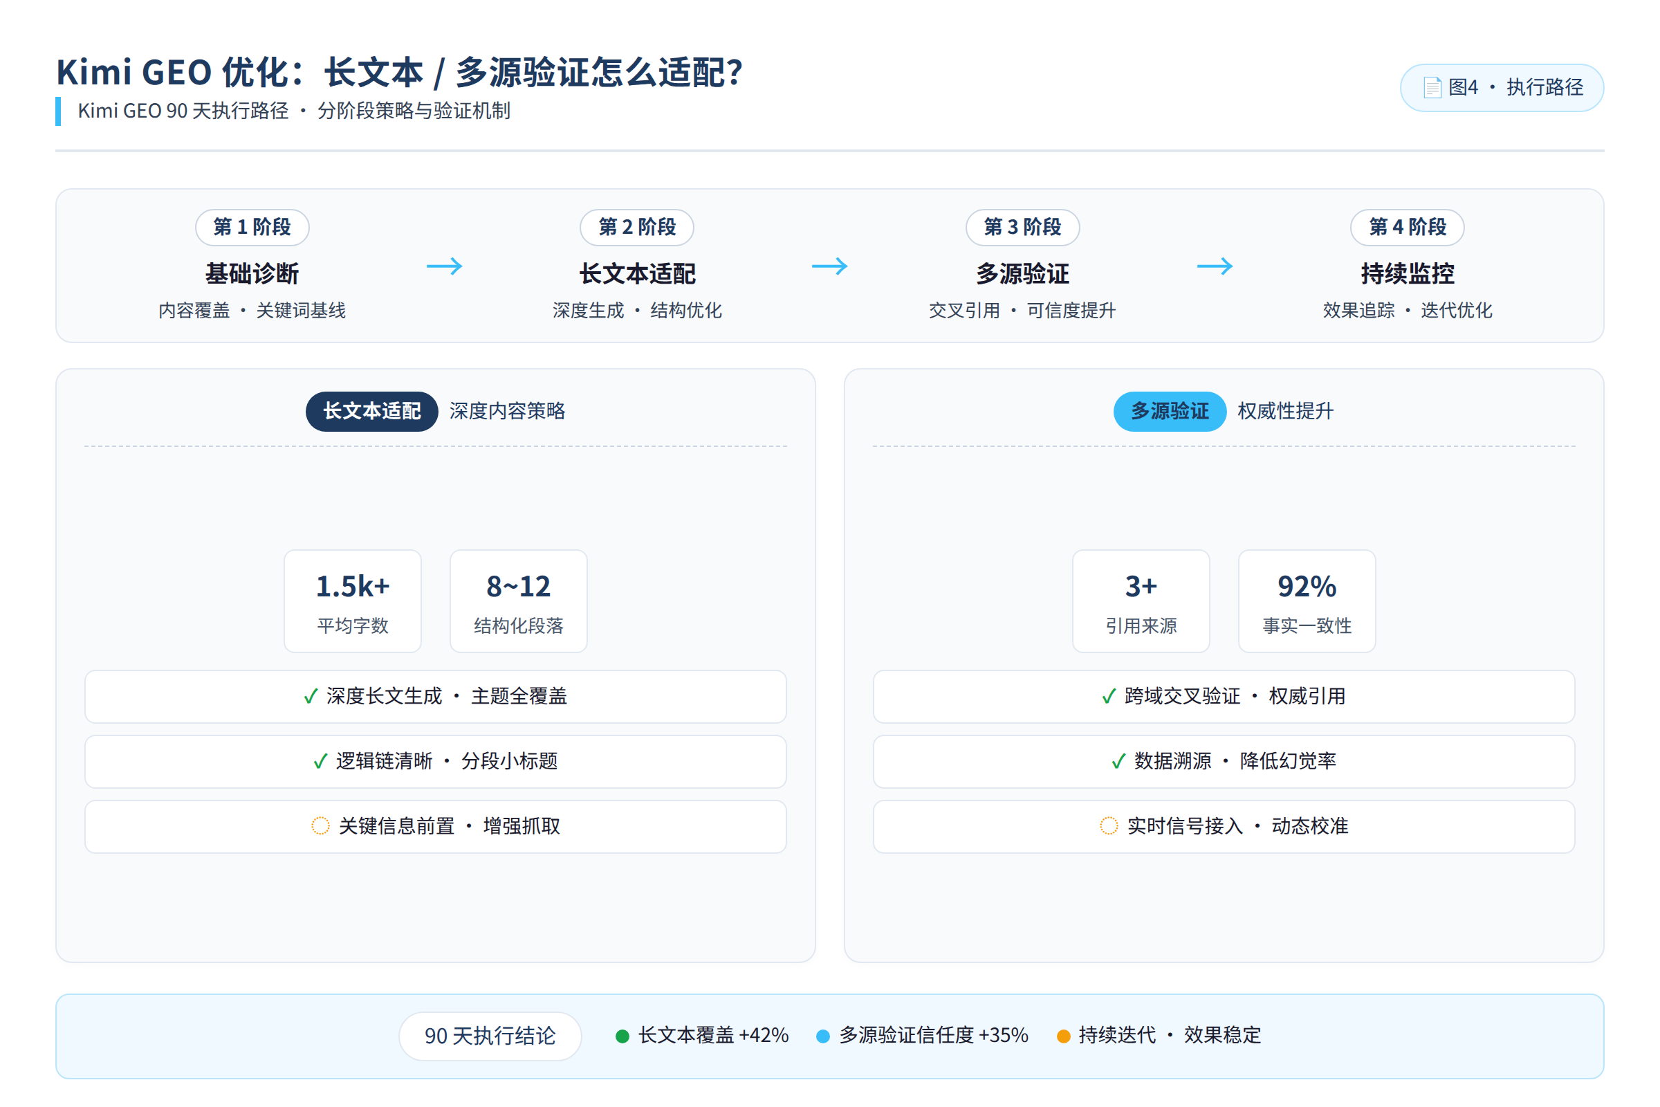The height and width of the screenshot is (1107, 1660).
Task: Click the arrow between 长文本适配 and 多源验证 stages
Action: [x=830, y=266]
